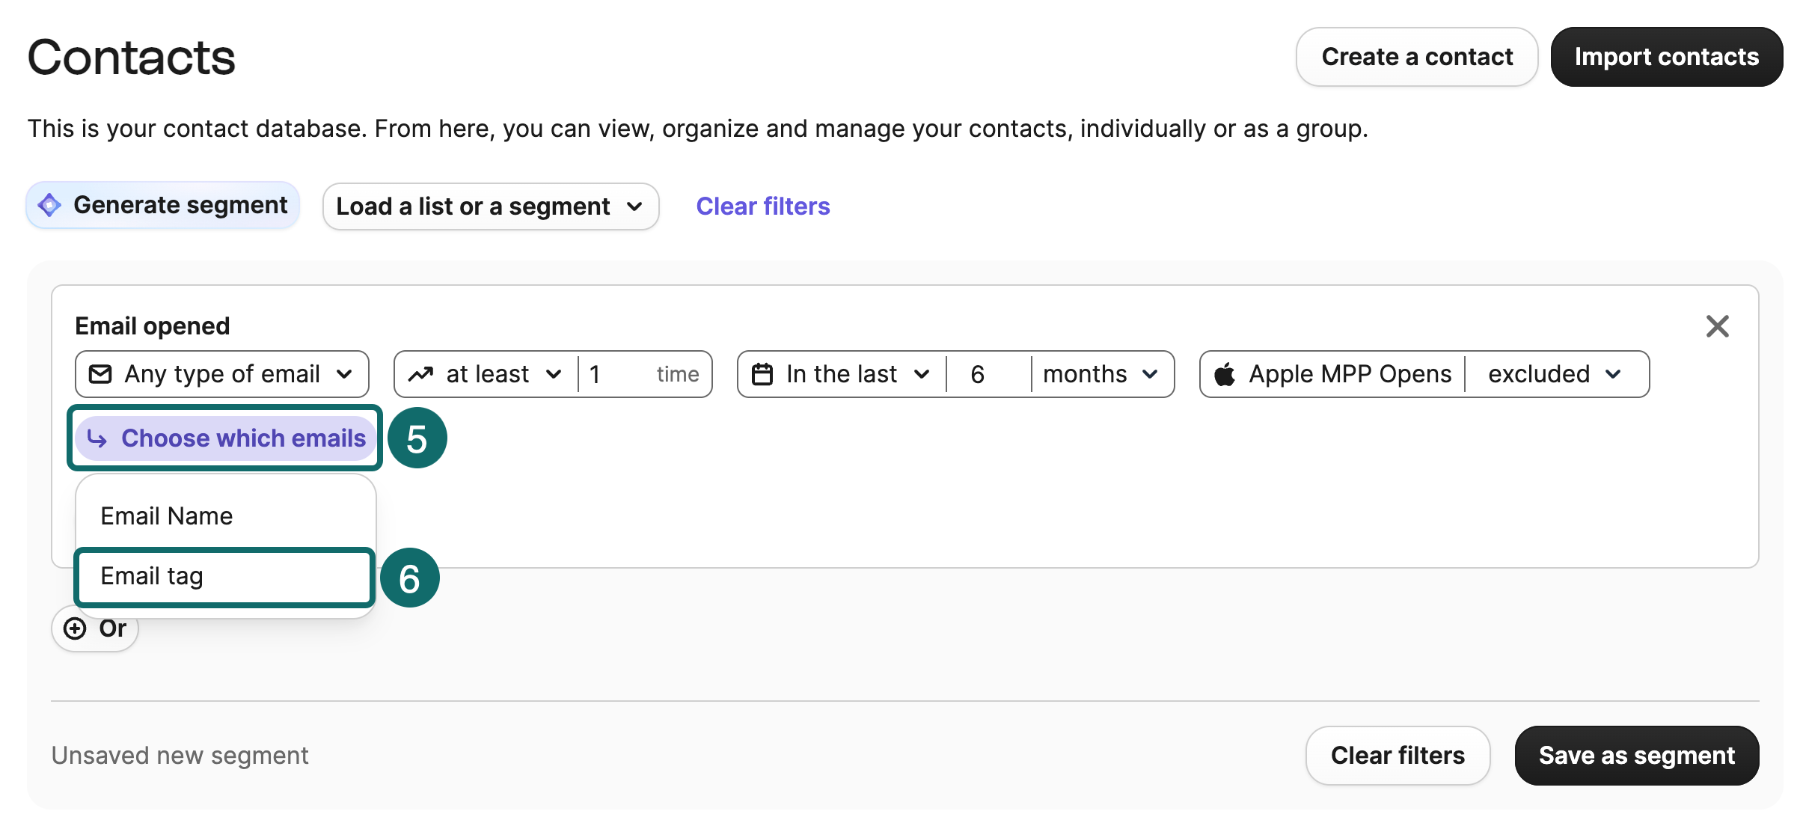Image resolution: width=1803 pixels, height=820 pixels.
Task: Expand the Any type of email dropdown
Action: pos(222,374)
